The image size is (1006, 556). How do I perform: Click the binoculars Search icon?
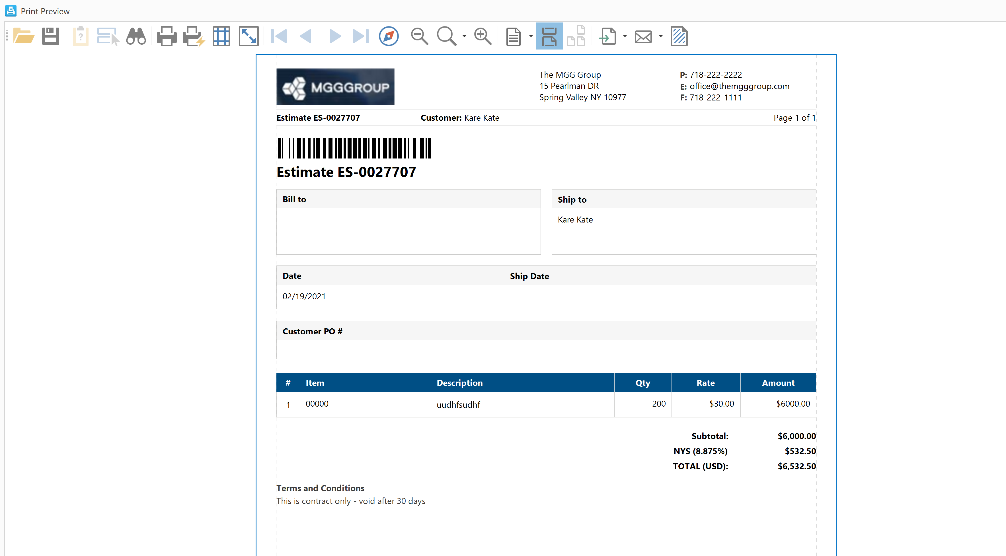(136, 36)
